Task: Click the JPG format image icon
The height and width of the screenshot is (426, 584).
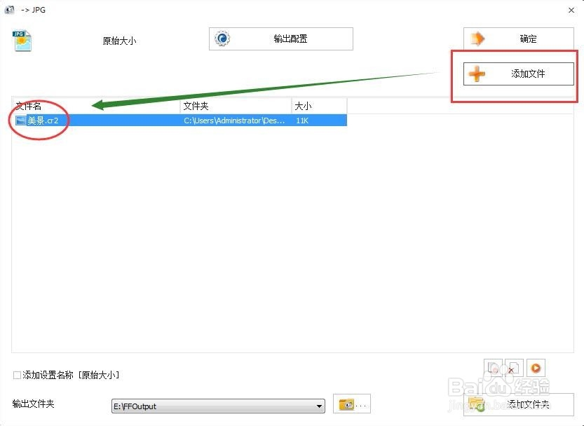Action: coord(22,41)
